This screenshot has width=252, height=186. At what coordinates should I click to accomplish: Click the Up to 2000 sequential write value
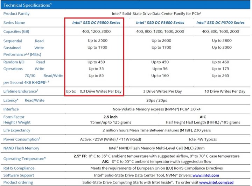coord(222,48)
